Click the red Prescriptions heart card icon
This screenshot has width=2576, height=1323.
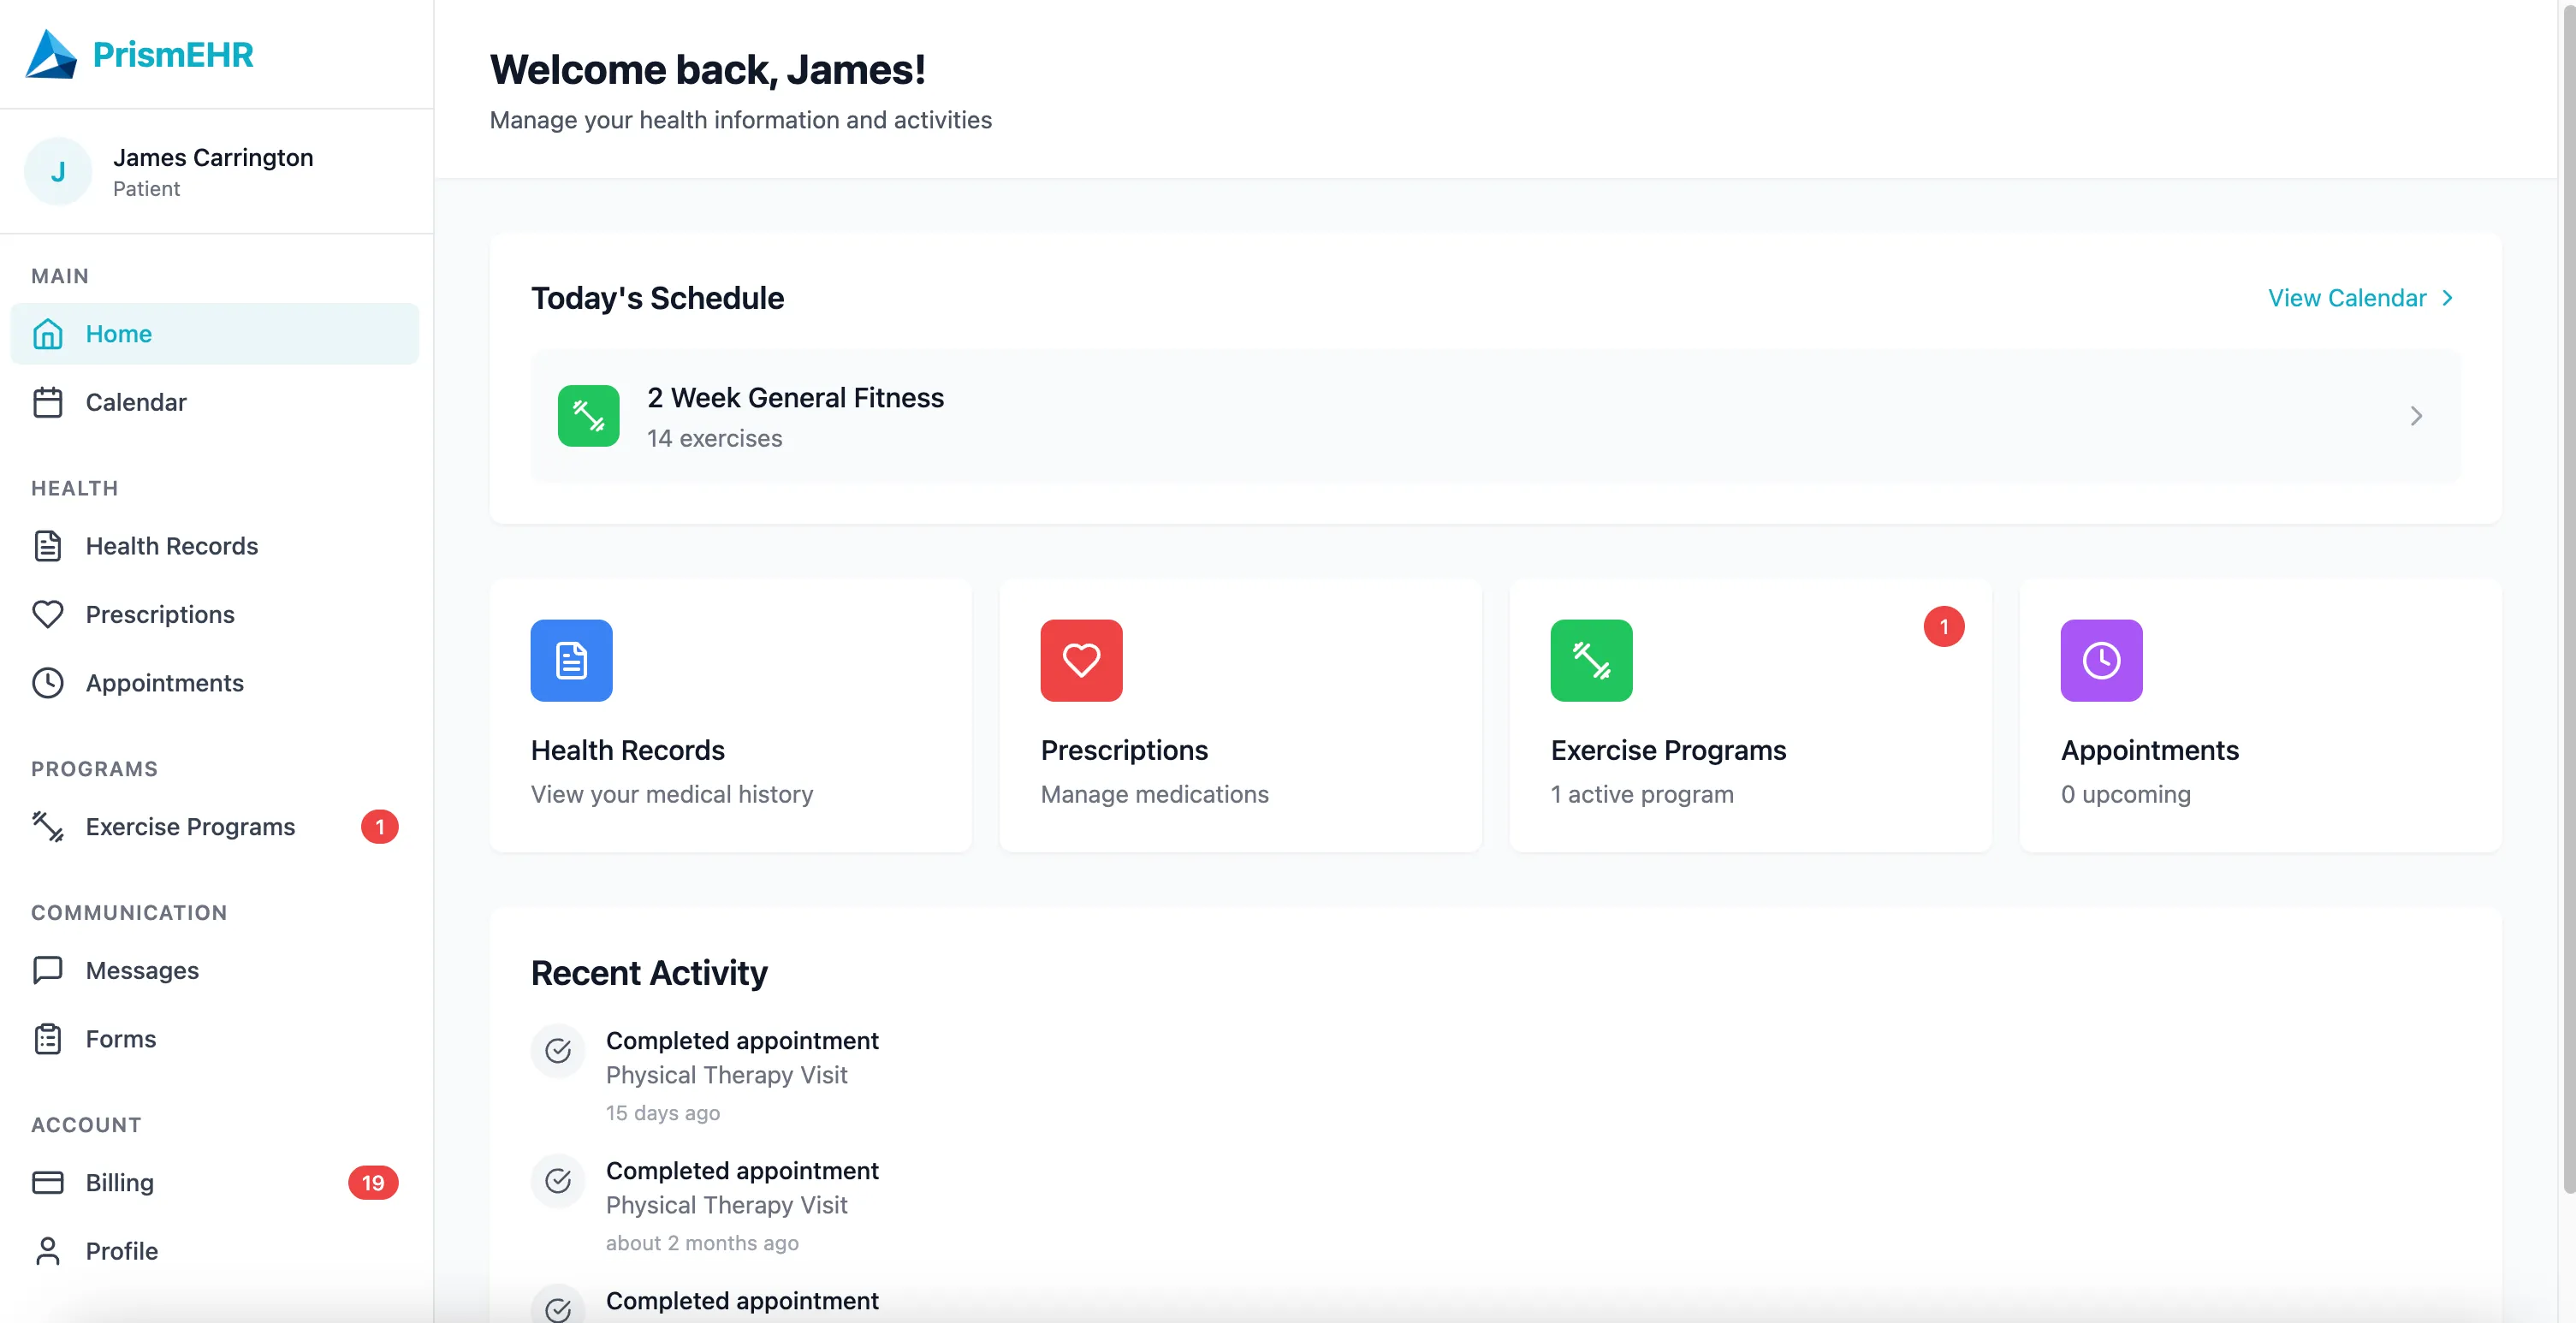point(1082,661)
